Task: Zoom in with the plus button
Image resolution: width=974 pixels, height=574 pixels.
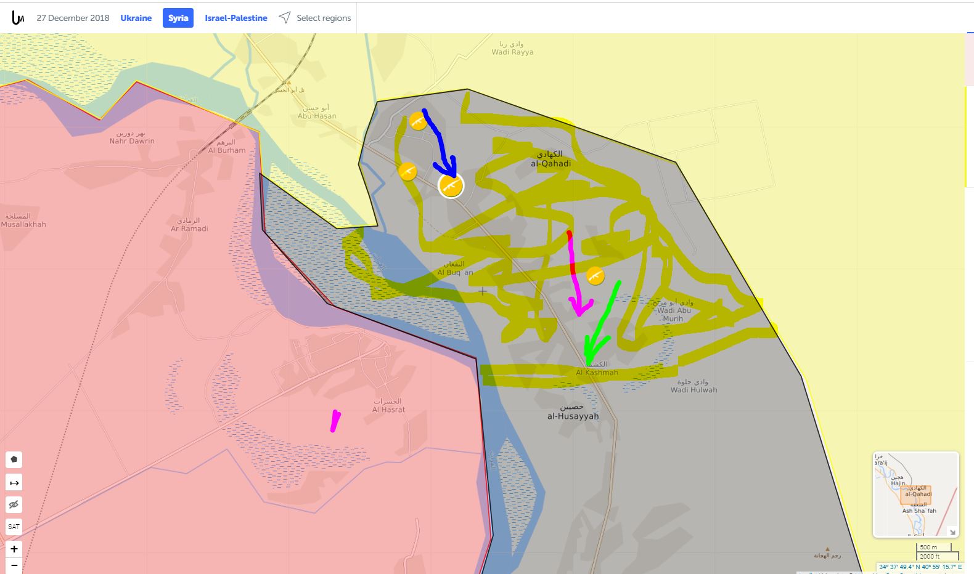Action: coord(14,549)
